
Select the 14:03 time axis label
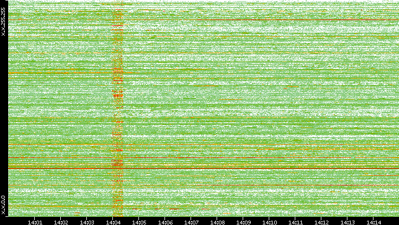click(87, 222)
